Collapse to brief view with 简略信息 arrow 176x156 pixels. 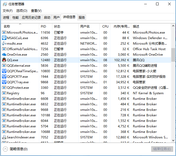pyautogui.click(x=5, y=149)
